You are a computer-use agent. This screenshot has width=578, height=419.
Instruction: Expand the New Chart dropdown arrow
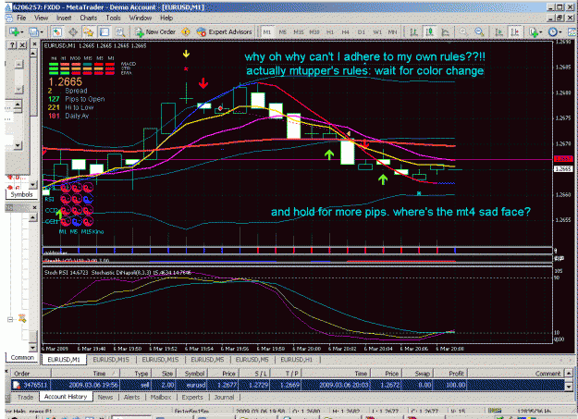coord(22,32)
